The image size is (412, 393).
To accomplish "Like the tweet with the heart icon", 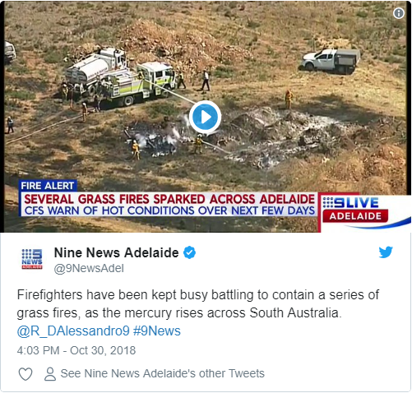I will [x=25, y=374].
